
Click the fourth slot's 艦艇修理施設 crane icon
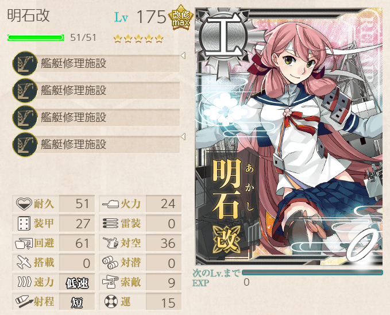point(24,144)
